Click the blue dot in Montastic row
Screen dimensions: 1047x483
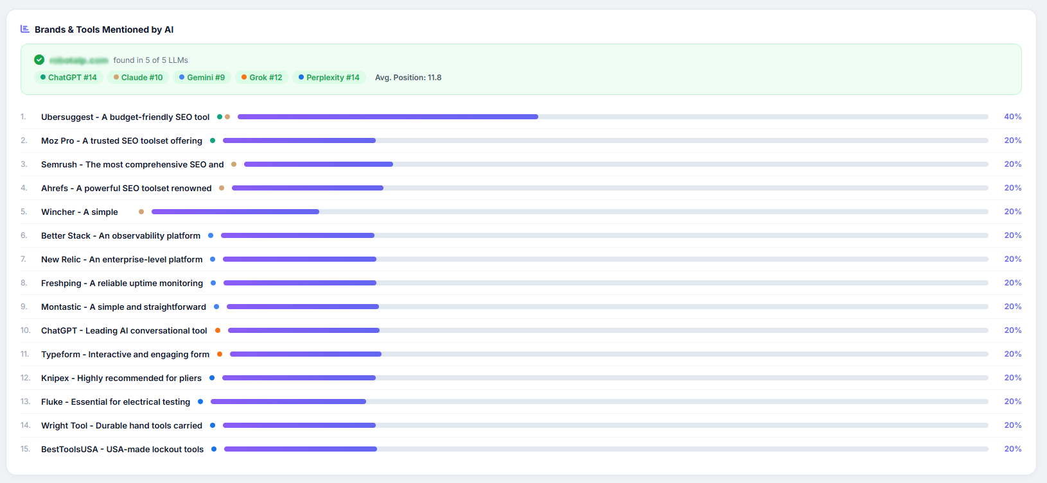click(x=216, y=307)
